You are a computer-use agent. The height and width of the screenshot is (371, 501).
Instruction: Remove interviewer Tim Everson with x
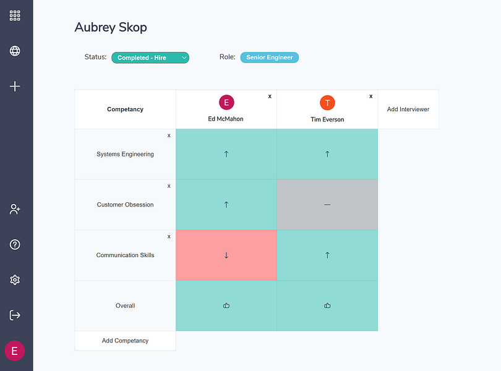pos(370,96)
